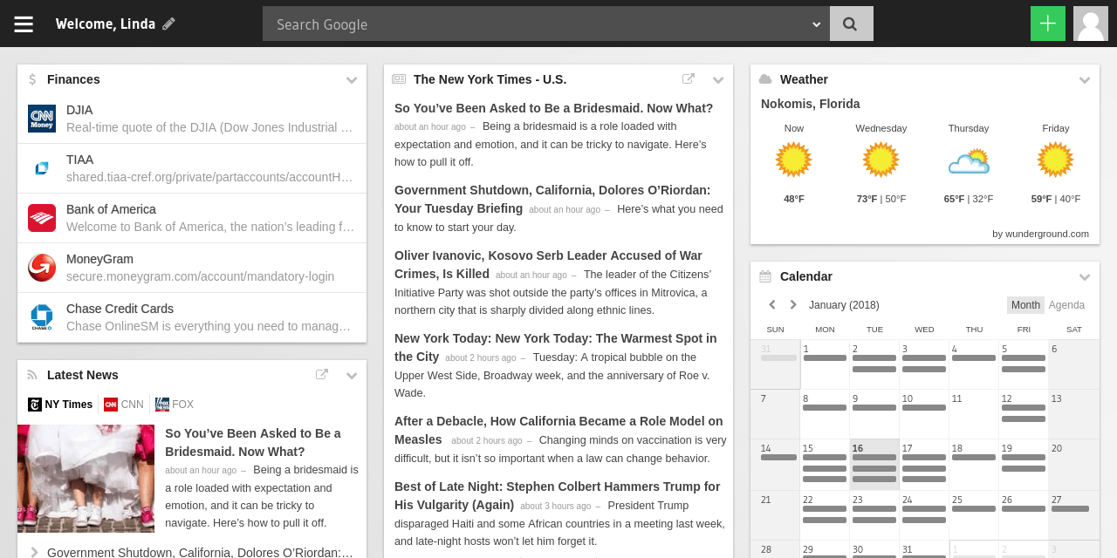Add a new widget with the green plus
1117x558 pixels.
[1048, 24]
